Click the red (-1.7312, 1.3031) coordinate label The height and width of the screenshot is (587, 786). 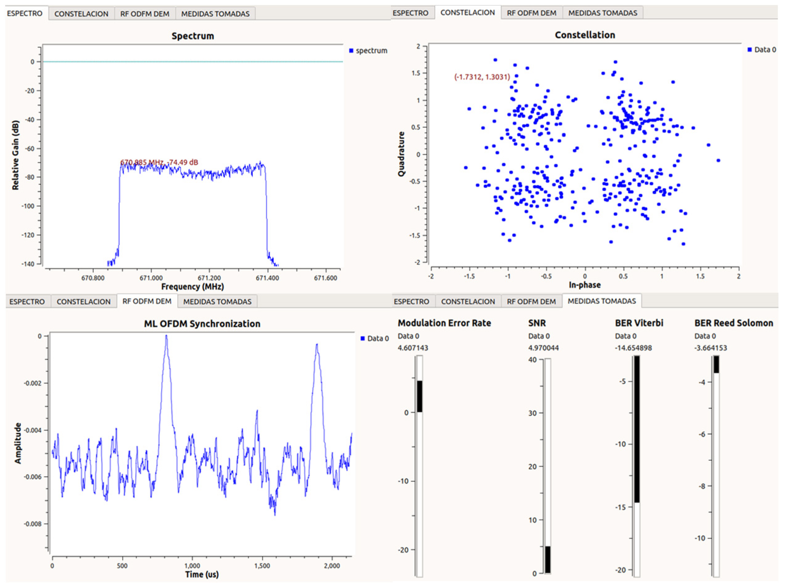[482, 77]
